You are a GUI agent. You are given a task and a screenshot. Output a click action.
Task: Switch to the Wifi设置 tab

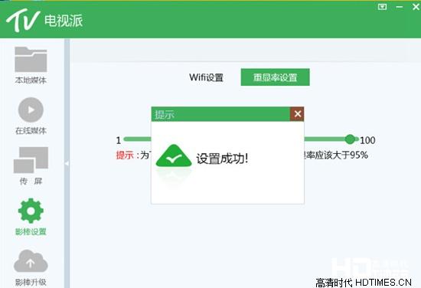pyautogui.click(x=206, y=77)
